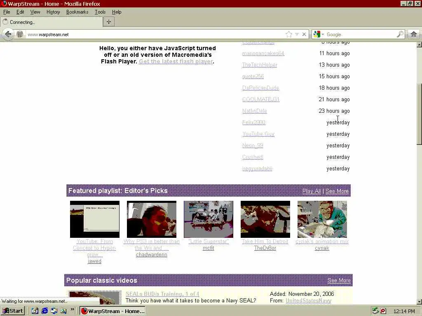Open user YouTube Guy profile link

[x=258, y=134]
